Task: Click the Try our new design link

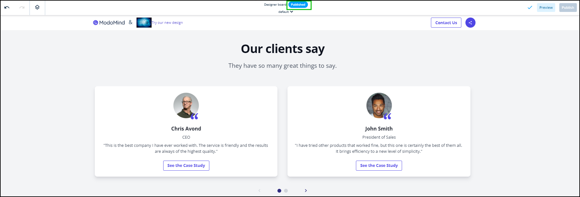Action: click(x=167, y=23)
